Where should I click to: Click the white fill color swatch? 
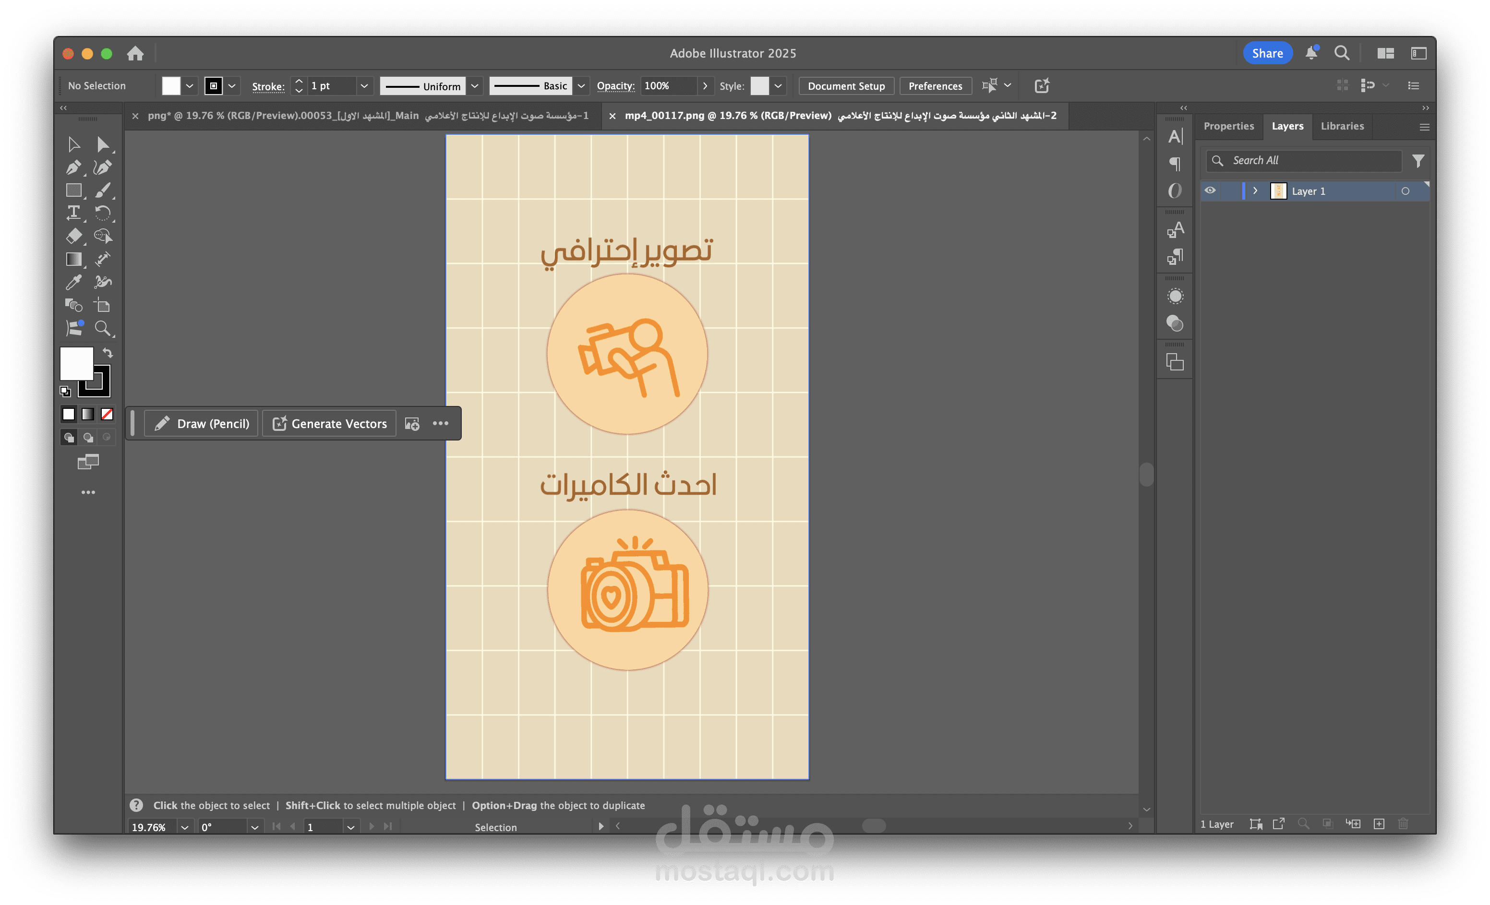click(77, 363)
